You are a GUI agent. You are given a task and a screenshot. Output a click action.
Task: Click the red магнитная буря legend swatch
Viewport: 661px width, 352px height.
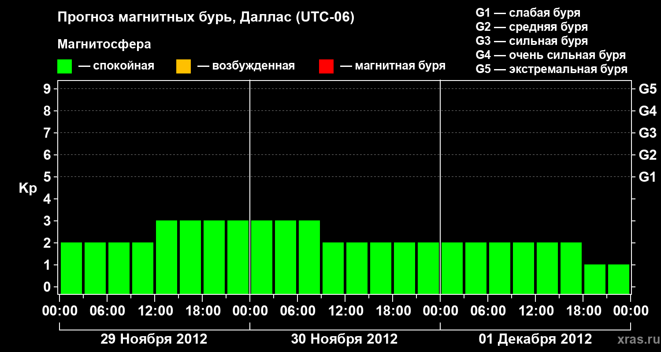point(326,66)
